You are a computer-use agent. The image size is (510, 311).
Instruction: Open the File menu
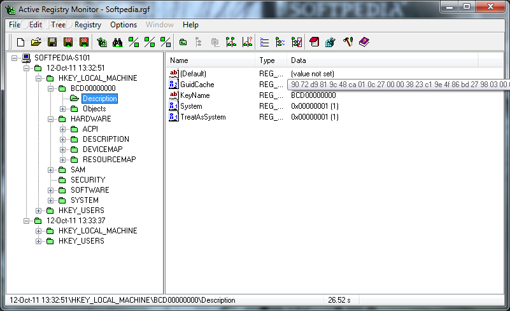[15, 25]
